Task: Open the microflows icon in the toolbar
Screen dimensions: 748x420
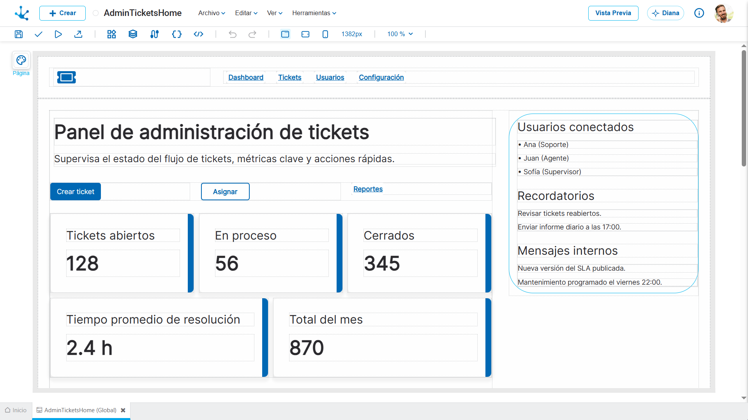Action: point(154,34)
